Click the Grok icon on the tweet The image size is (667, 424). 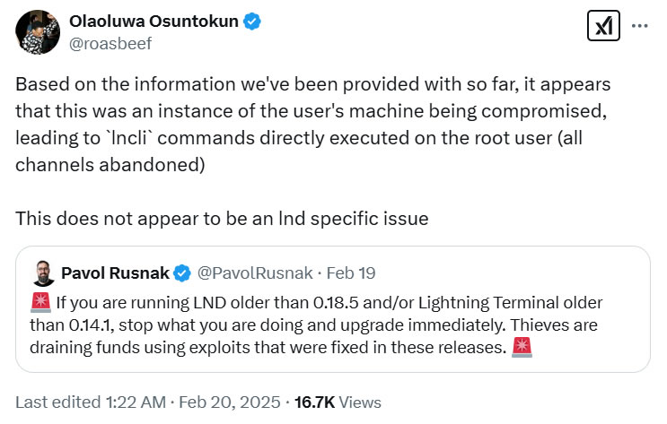(x=602, y=26)
